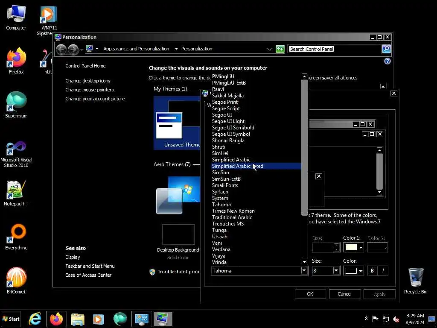Select the Unsaved Theme thumbnail

(x=177, y=123)
